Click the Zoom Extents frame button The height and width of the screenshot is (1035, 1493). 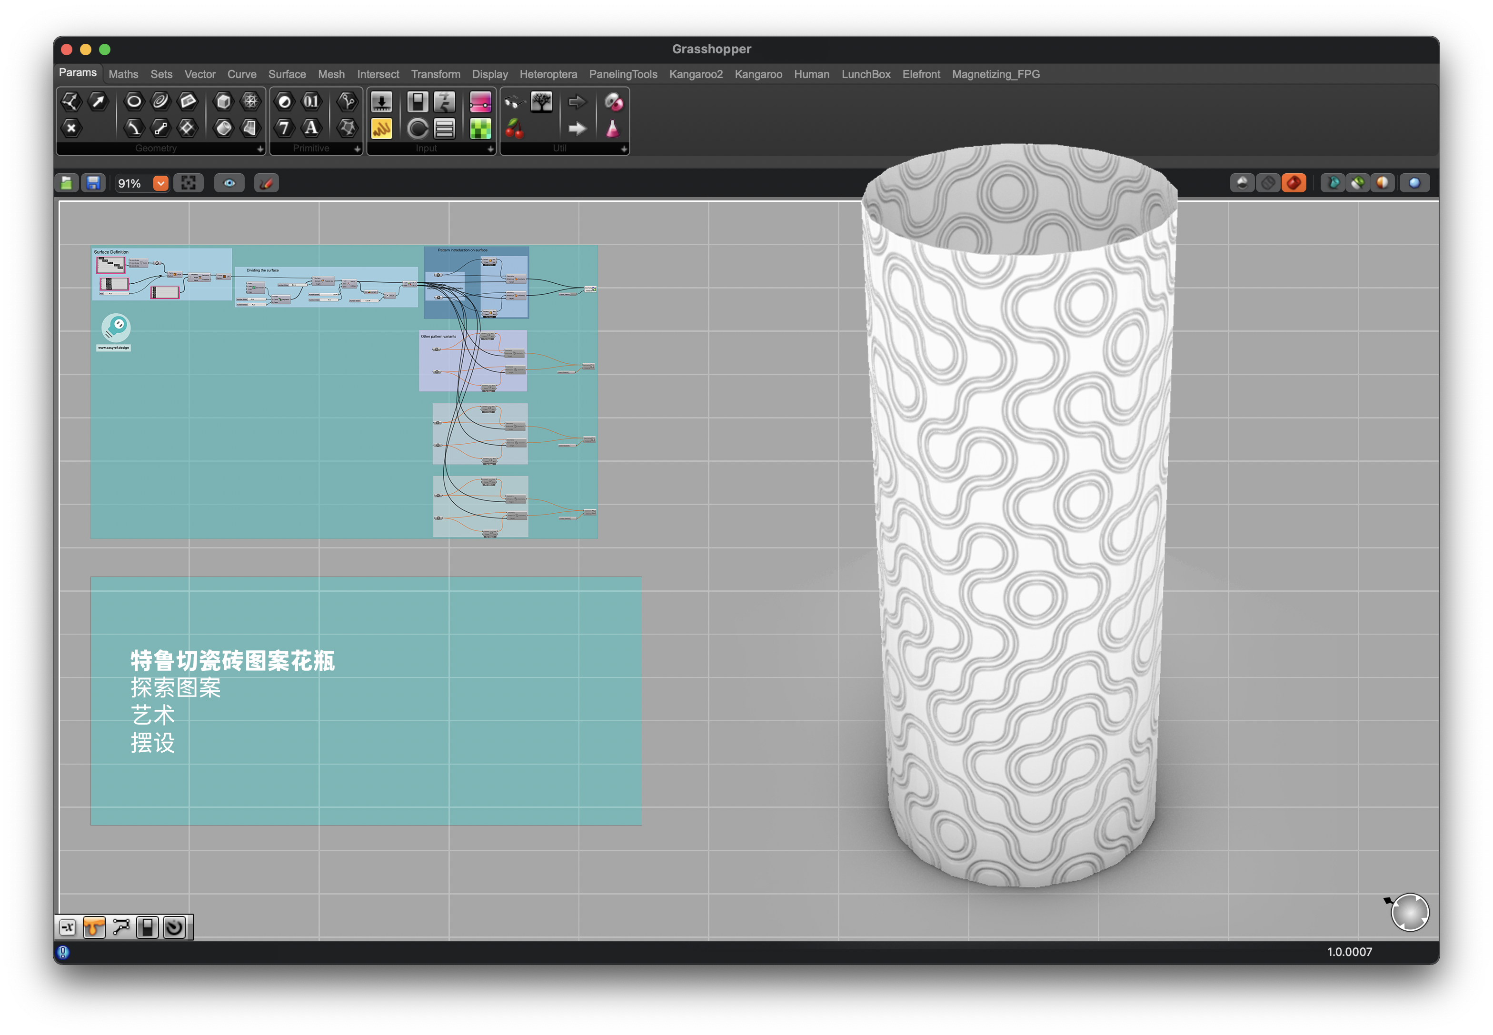(188, 183)
